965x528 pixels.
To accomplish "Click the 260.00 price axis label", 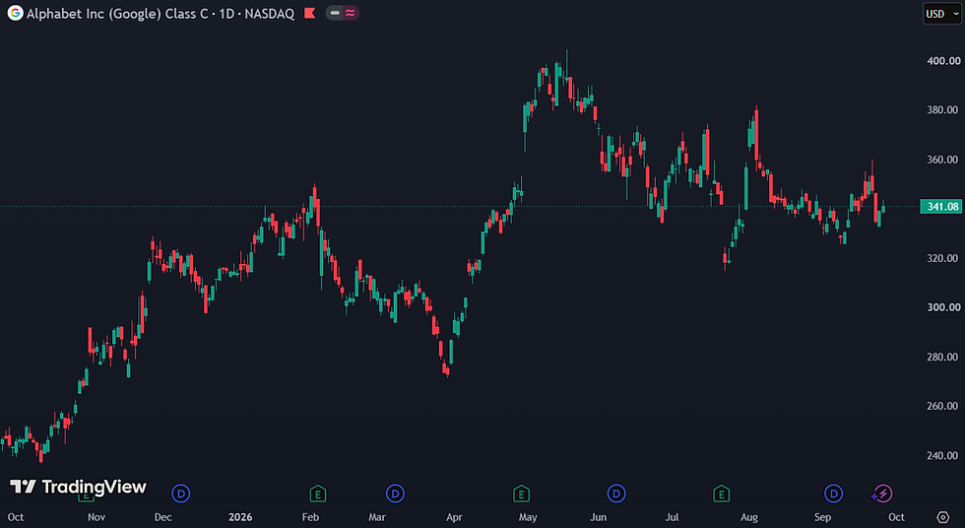I will click(943, 406).
